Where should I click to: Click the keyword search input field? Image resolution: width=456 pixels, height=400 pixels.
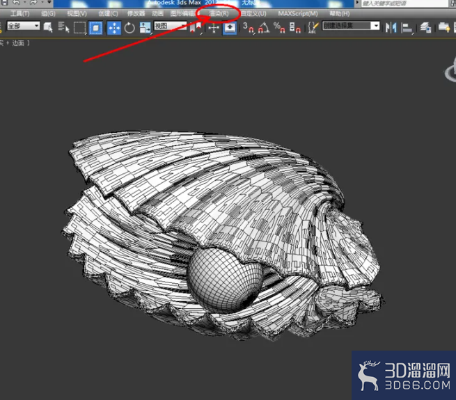coord(404,3)
